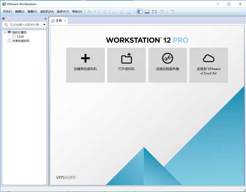Minimize the VMware Workstation window
Image resolution: width=246 pixels, height=192 pixels.
pos(218,4)
